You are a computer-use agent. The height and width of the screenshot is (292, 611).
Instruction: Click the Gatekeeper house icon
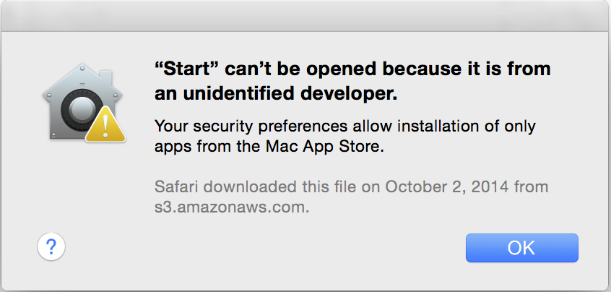click(84, 102)
